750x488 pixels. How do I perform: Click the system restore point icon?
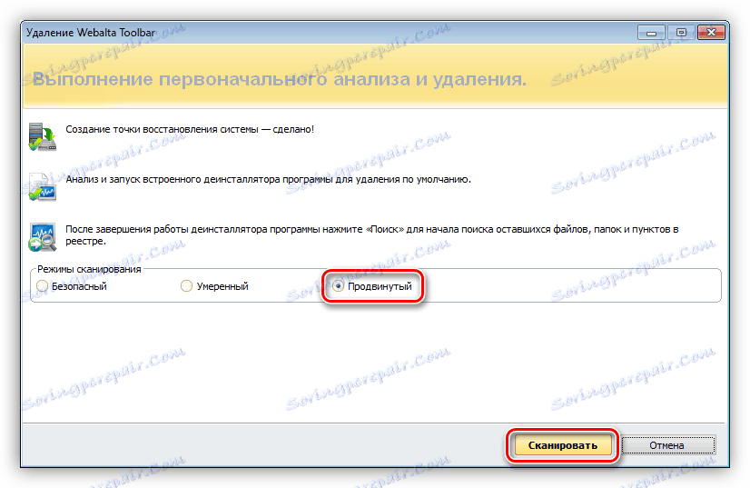[42, 136]
